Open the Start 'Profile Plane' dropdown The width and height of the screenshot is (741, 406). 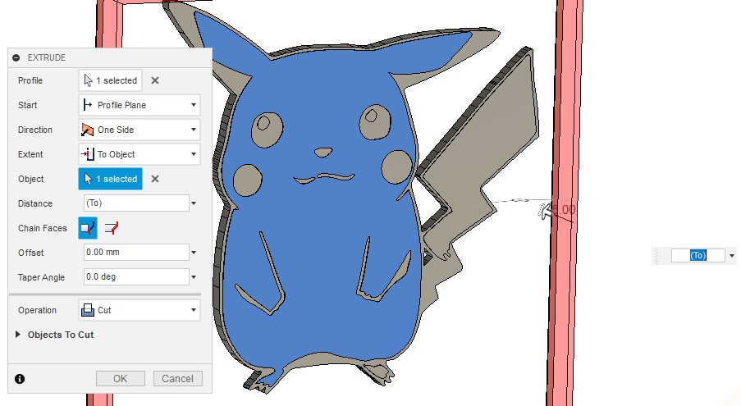pos(139,105)
